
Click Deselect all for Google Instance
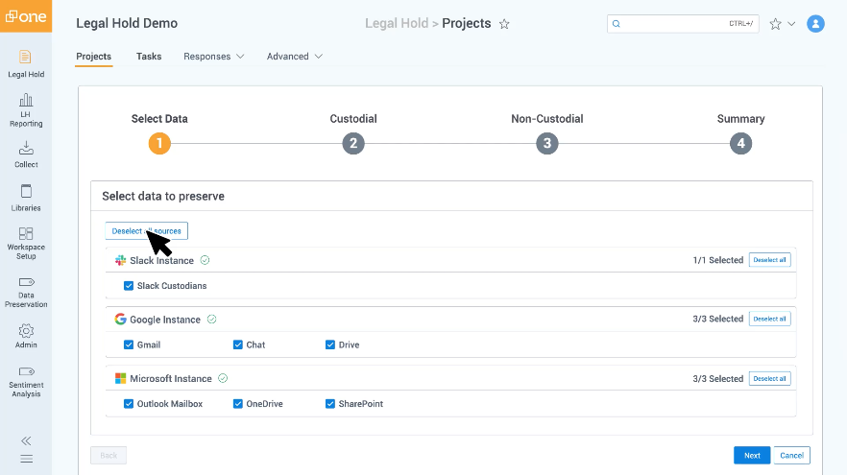point(769,319)
